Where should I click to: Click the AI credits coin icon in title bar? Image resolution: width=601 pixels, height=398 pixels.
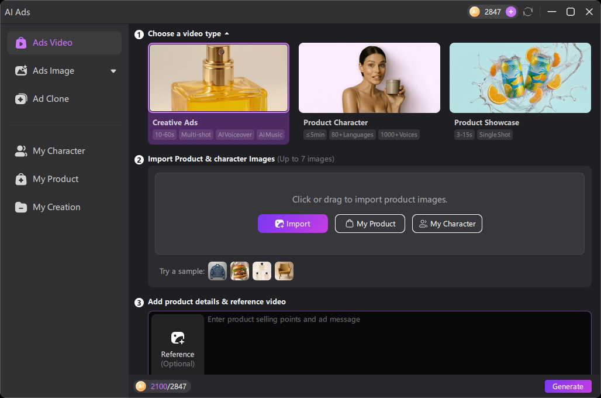[475, 12]
